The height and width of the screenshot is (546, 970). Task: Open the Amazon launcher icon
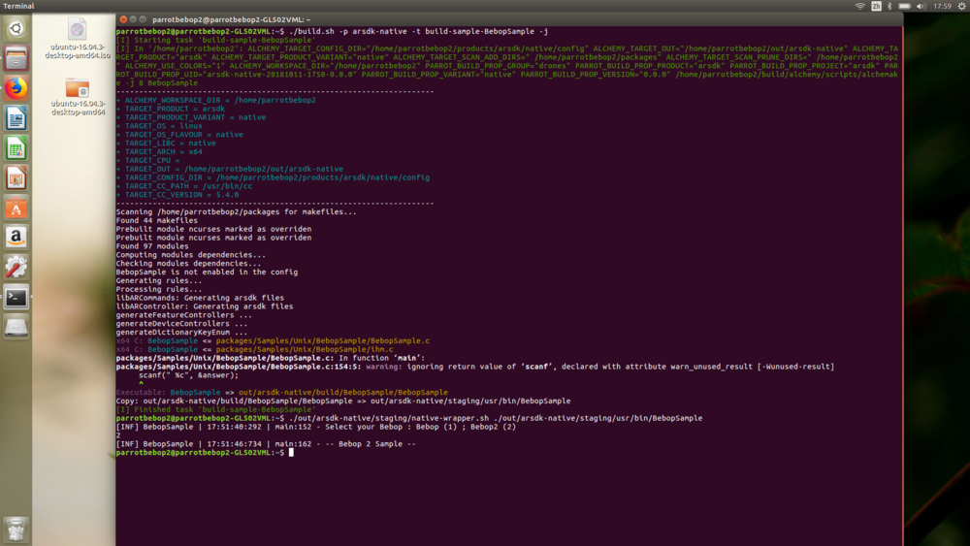point(16,237)
